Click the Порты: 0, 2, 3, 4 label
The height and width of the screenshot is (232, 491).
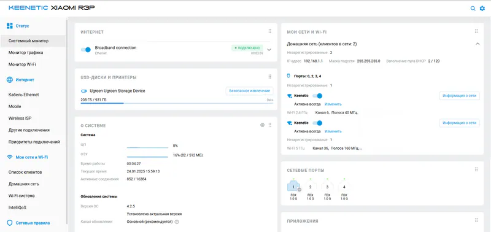click(307, 76)
